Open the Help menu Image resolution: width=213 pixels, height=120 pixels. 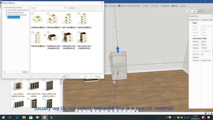pyautogui.click(x=175, y=6)
